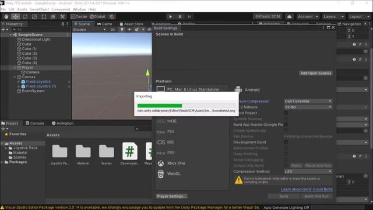Toggle scene audio speaker icon
This screenshot has height=210, width=373.
click(x=129, y=30)
